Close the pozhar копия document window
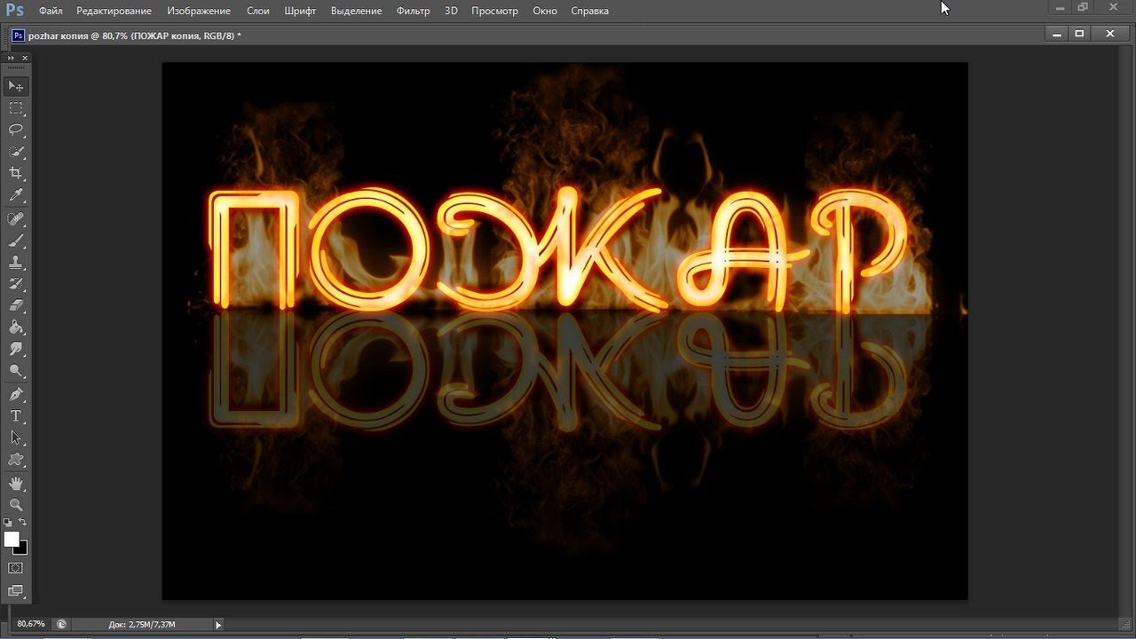 pos(1109,34)
